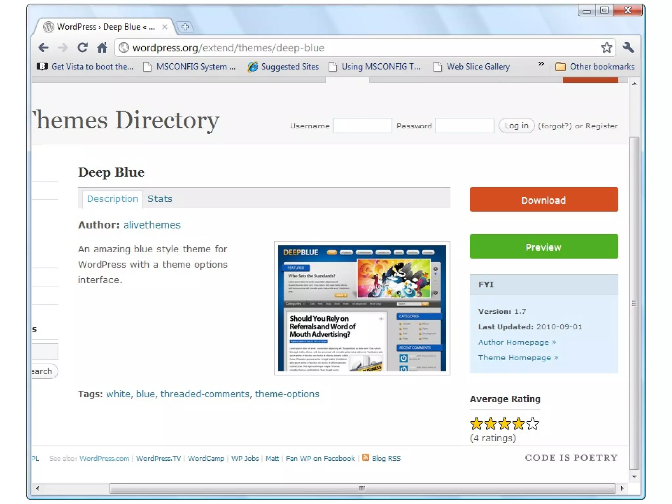Click the Deep Blue theme screenshot thumbnail
This screenshot has width=672, height=504.
[362, 308]
